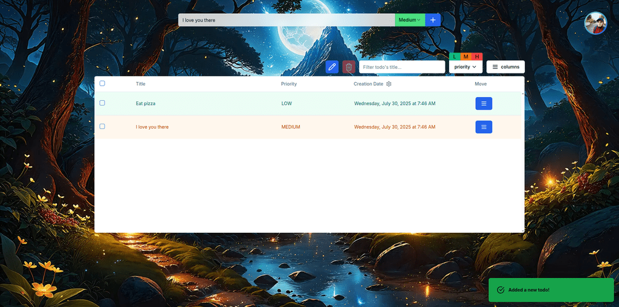Click the blue plus add-todo button
Image resolution: width=619 pixels, height=307 pixels.
[x=433, y=20]
